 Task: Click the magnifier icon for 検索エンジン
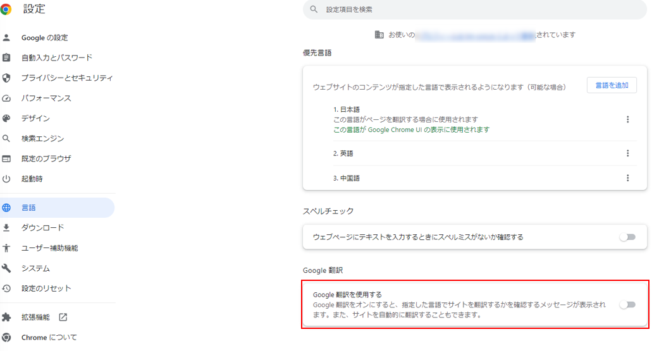6,138
